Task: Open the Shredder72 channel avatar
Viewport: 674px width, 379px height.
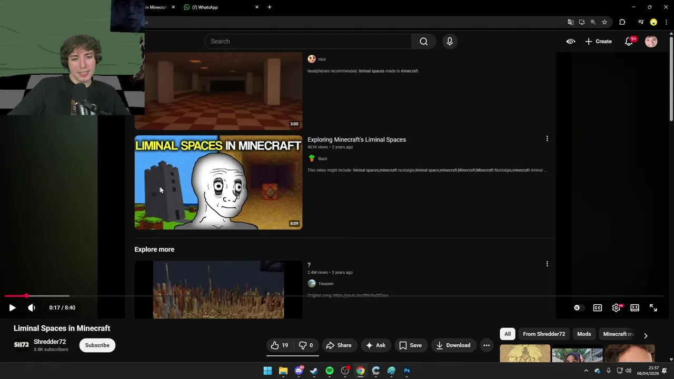Action: click(21, 345)
